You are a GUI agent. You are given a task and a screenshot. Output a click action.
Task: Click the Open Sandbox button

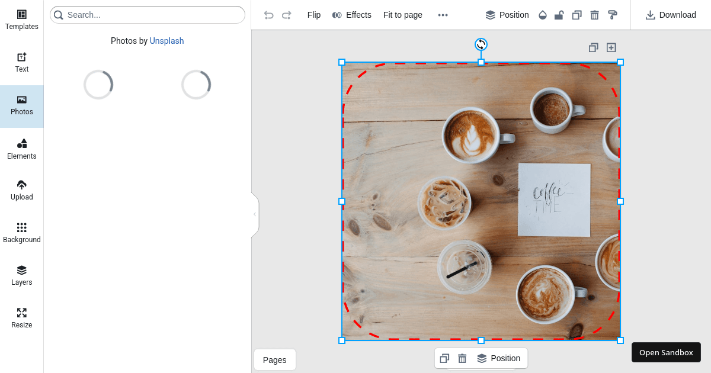(x=666, y=352)
